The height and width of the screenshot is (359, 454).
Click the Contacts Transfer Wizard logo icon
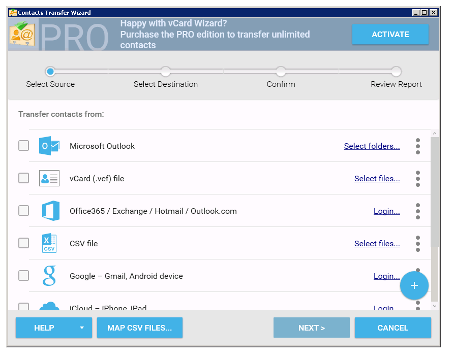[22, 35]
